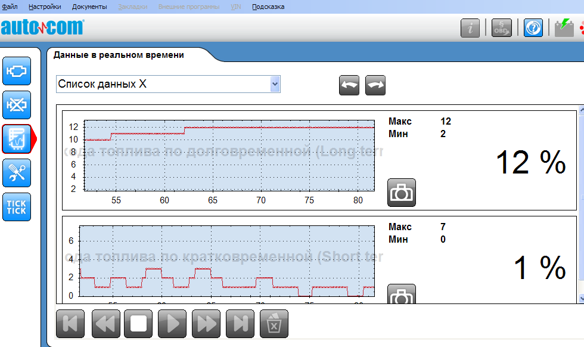Open the info 'i' toolbar icon
The image size is (584, 347).
[x=470, y=28]
